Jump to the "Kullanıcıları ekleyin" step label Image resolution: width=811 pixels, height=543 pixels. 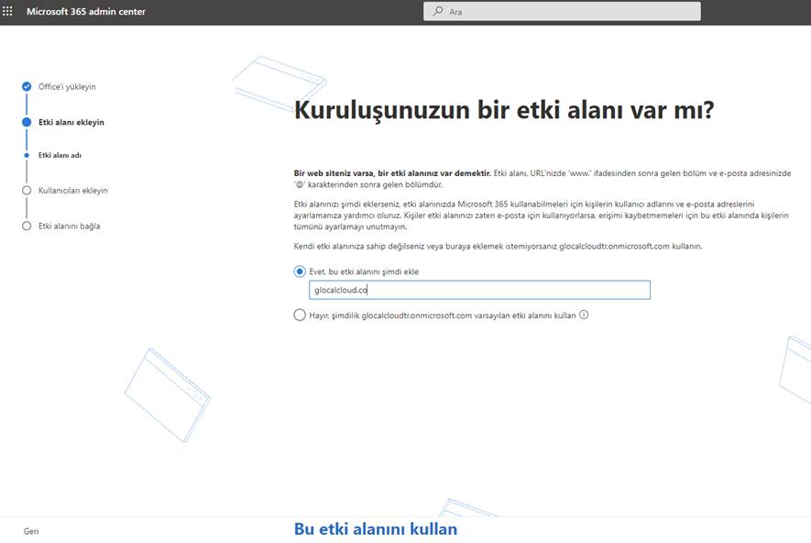73,191
